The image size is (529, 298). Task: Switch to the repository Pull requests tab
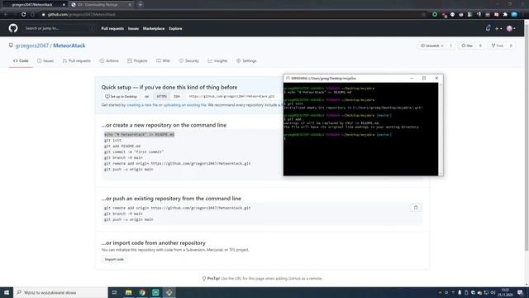[x=77, y=60]
